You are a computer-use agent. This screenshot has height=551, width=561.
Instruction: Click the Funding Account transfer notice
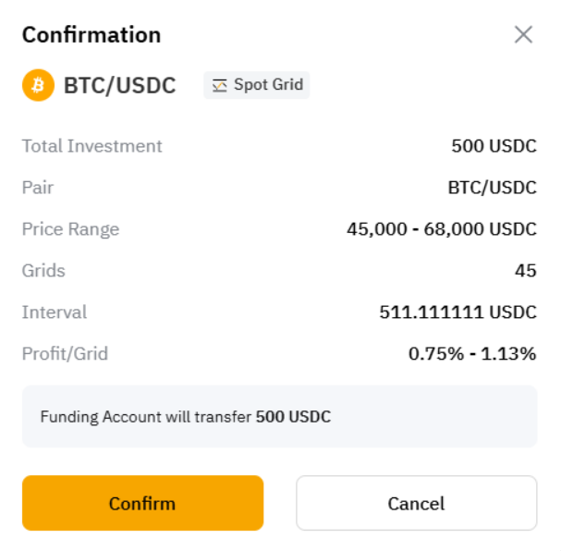pos(185,417)
